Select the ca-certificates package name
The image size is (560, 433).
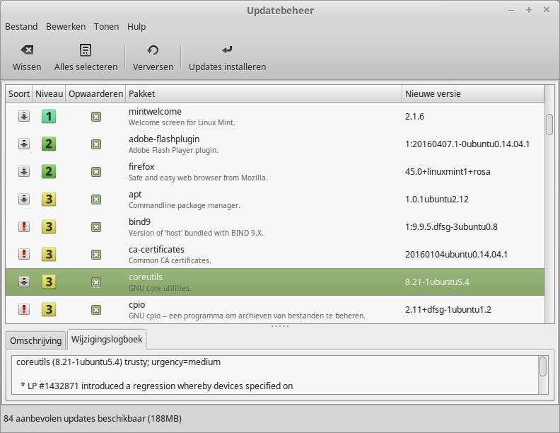click(x=156, y=249)
